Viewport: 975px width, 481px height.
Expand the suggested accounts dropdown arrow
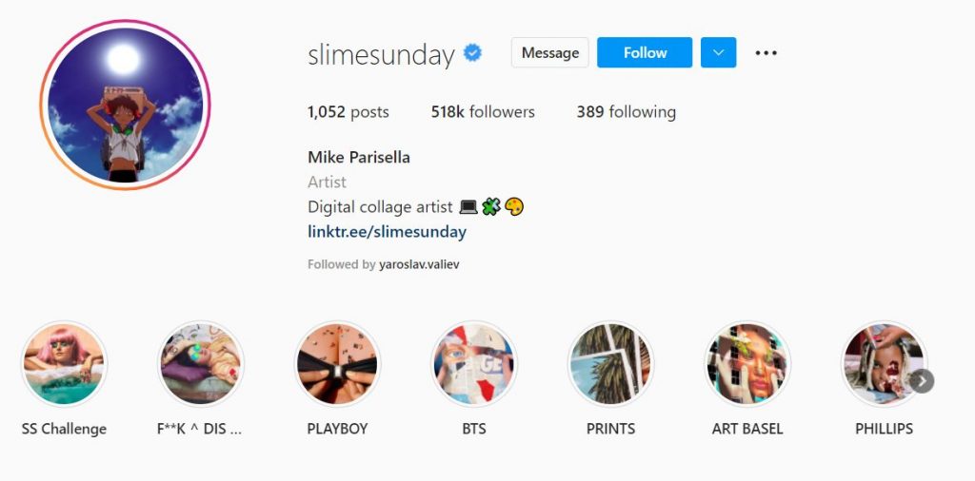coord(718,52)
